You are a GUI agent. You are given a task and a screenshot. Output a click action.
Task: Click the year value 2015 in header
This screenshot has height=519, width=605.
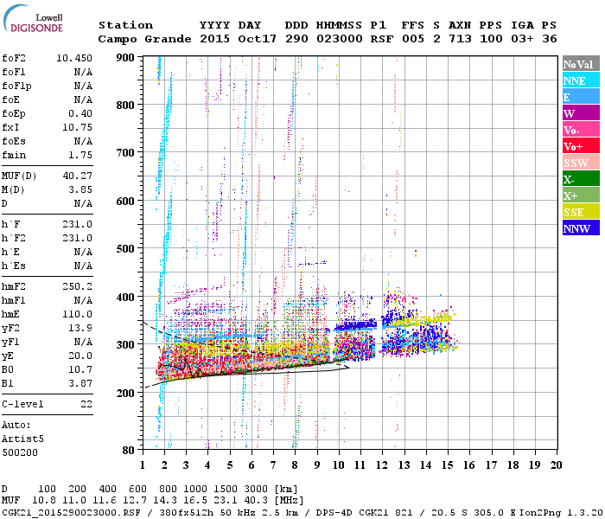(214, 39)
